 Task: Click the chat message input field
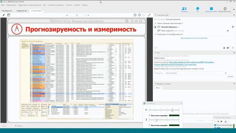tap(191, 78)
